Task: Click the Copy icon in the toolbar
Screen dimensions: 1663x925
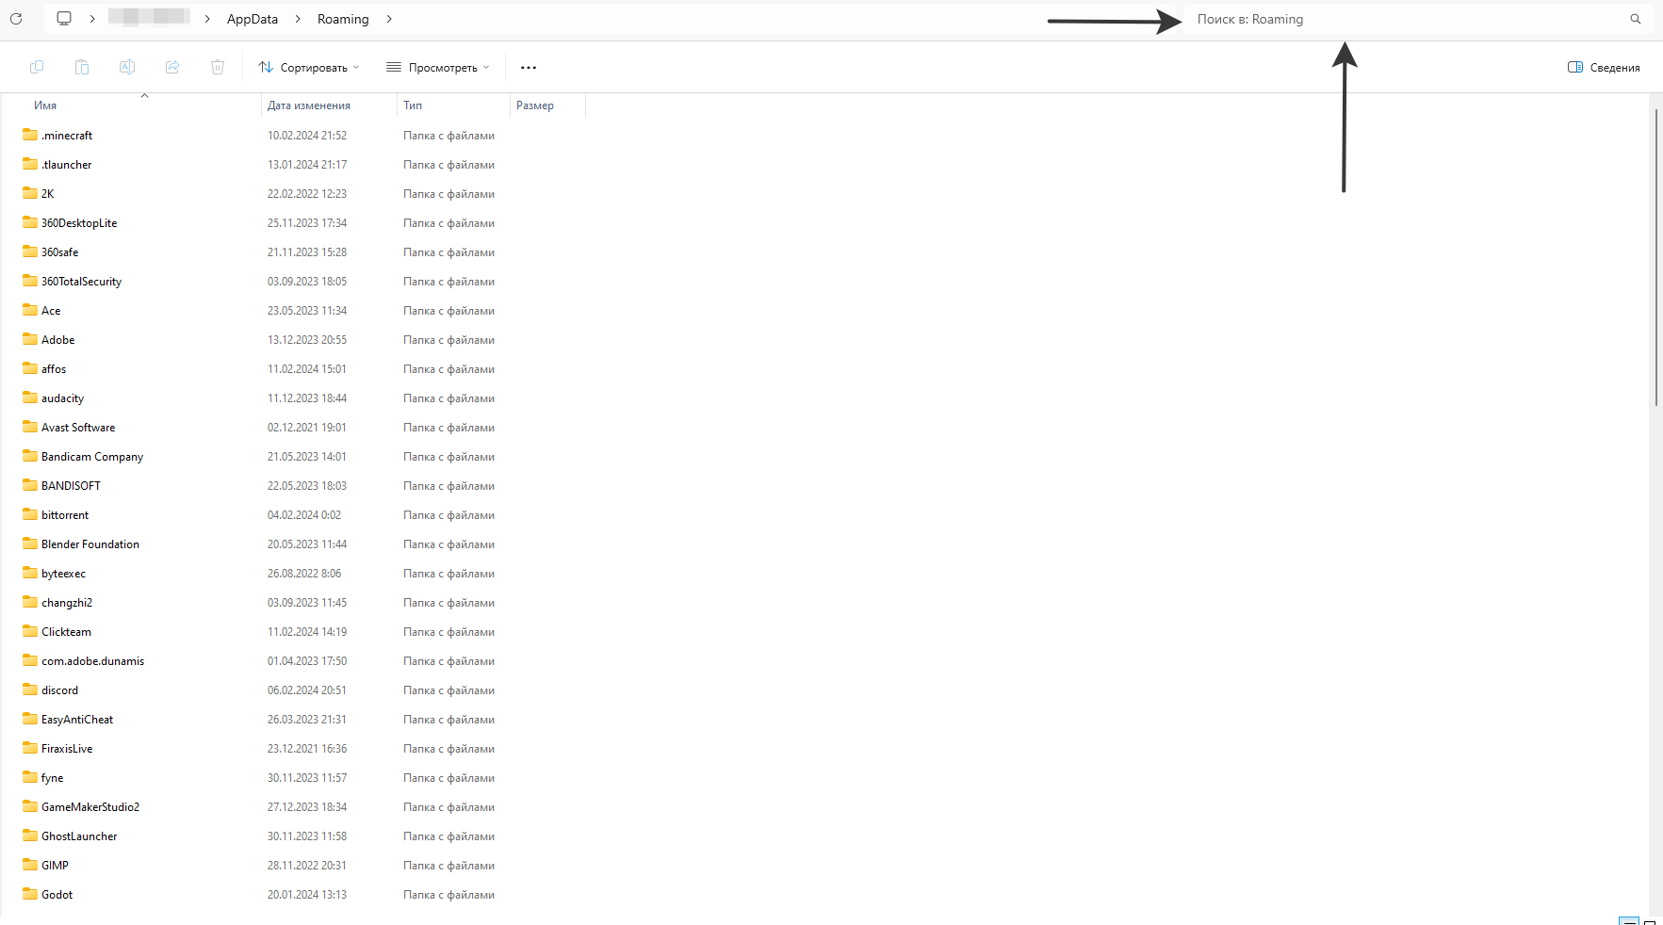Action: 37,67
